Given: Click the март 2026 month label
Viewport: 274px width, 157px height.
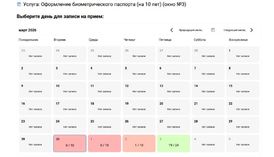Looking at the screenshot, I should point(27,30).
